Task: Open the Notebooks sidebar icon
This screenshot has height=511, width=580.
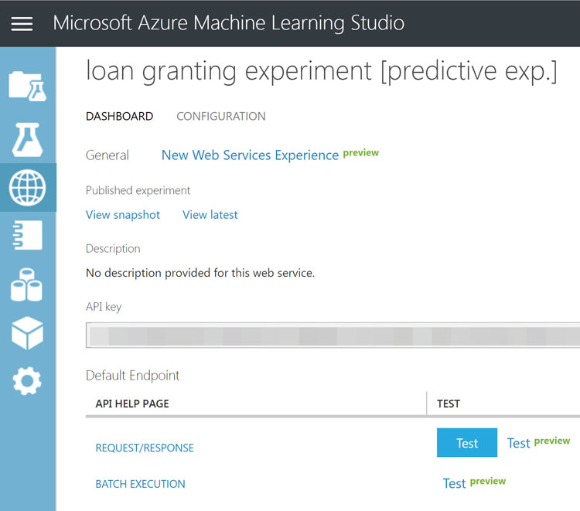Action: pos(28,235)
